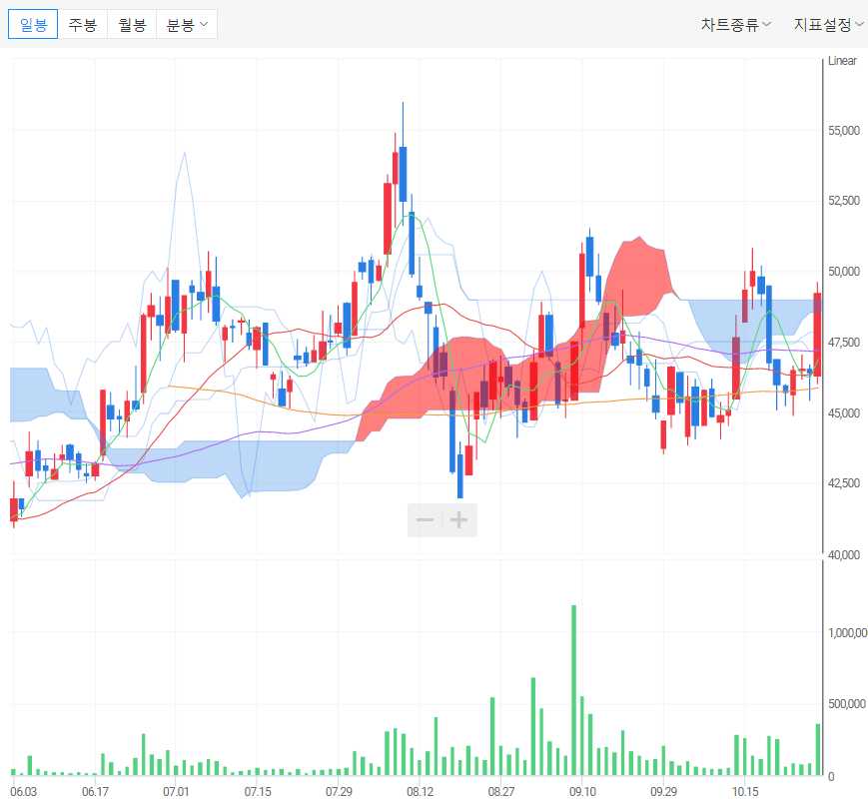
Task: Switch to the 월봉 monthly chart tab
Action: (132, 24)
